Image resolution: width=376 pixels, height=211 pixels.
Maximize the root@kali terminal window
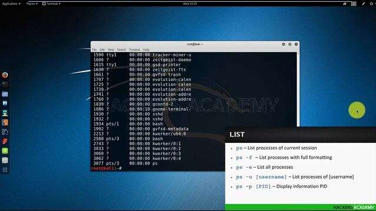(290, 45)
